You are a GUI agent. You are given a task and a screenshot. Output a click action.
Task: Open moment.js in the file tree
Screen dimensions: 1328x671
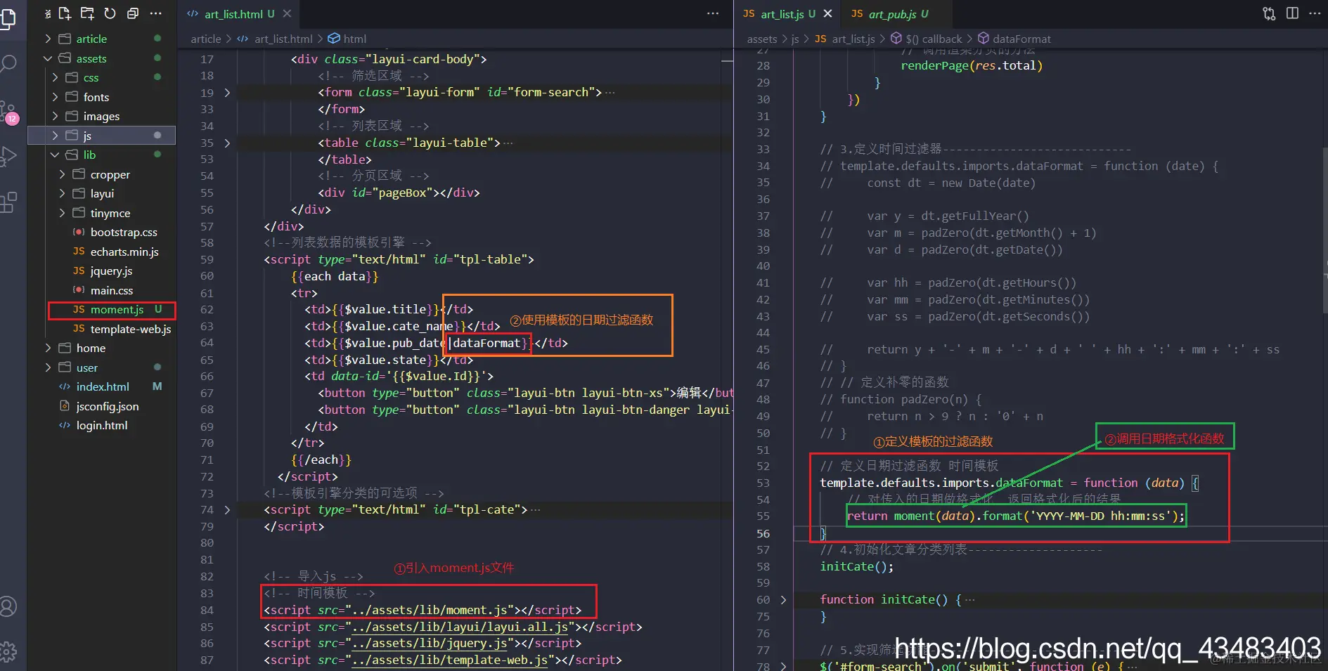click(x=117, y=309)
